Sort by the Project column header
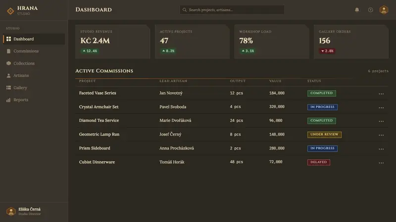 88,81
